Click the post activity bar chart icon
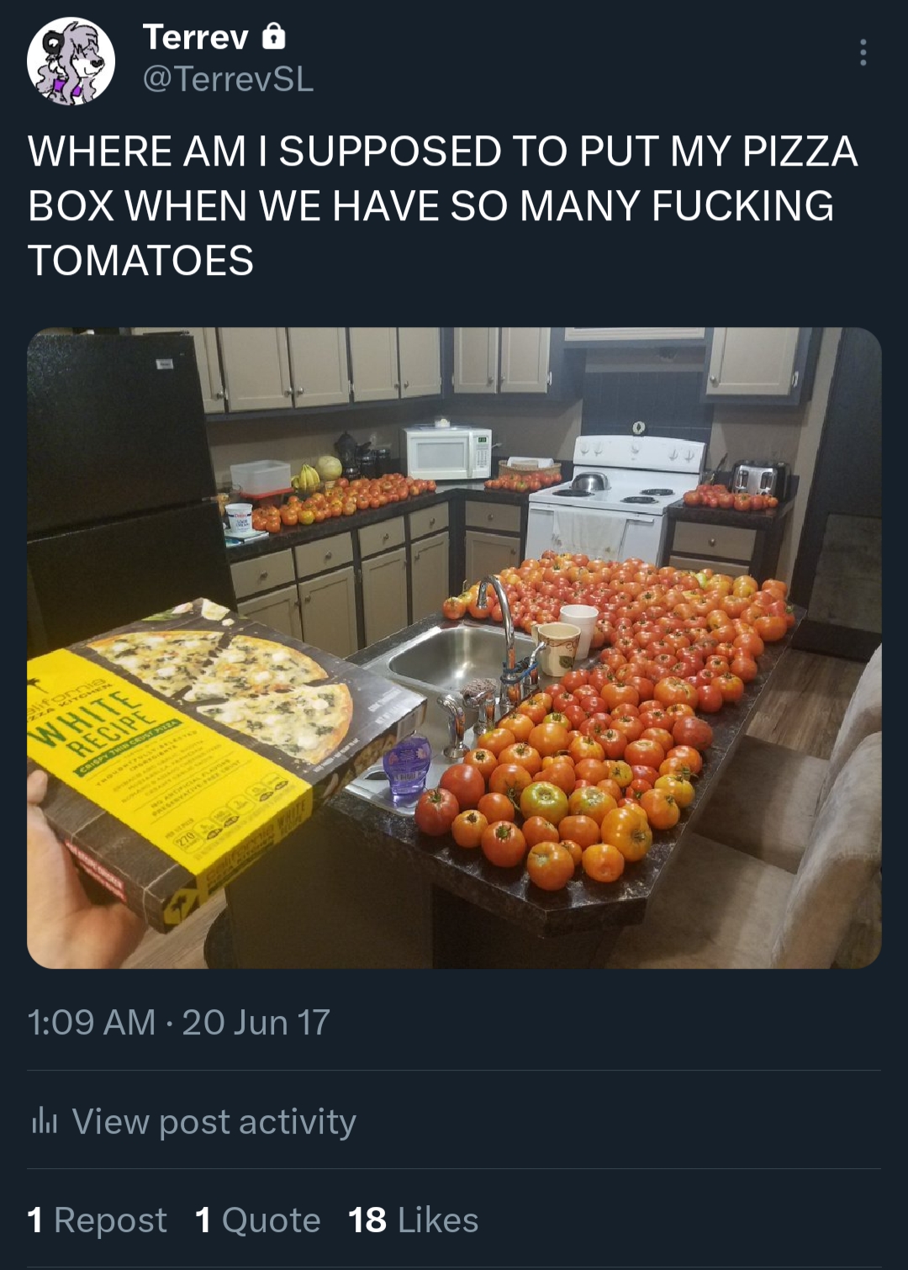This screenshot has width=908, height=1270. pos(44,1121)
